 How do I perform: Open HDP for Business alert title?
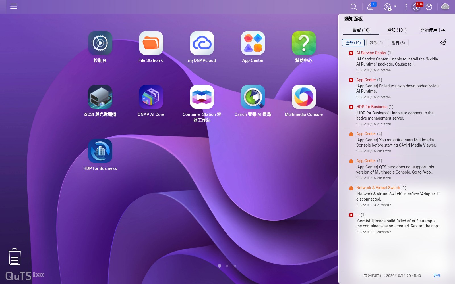pos(372,107)
